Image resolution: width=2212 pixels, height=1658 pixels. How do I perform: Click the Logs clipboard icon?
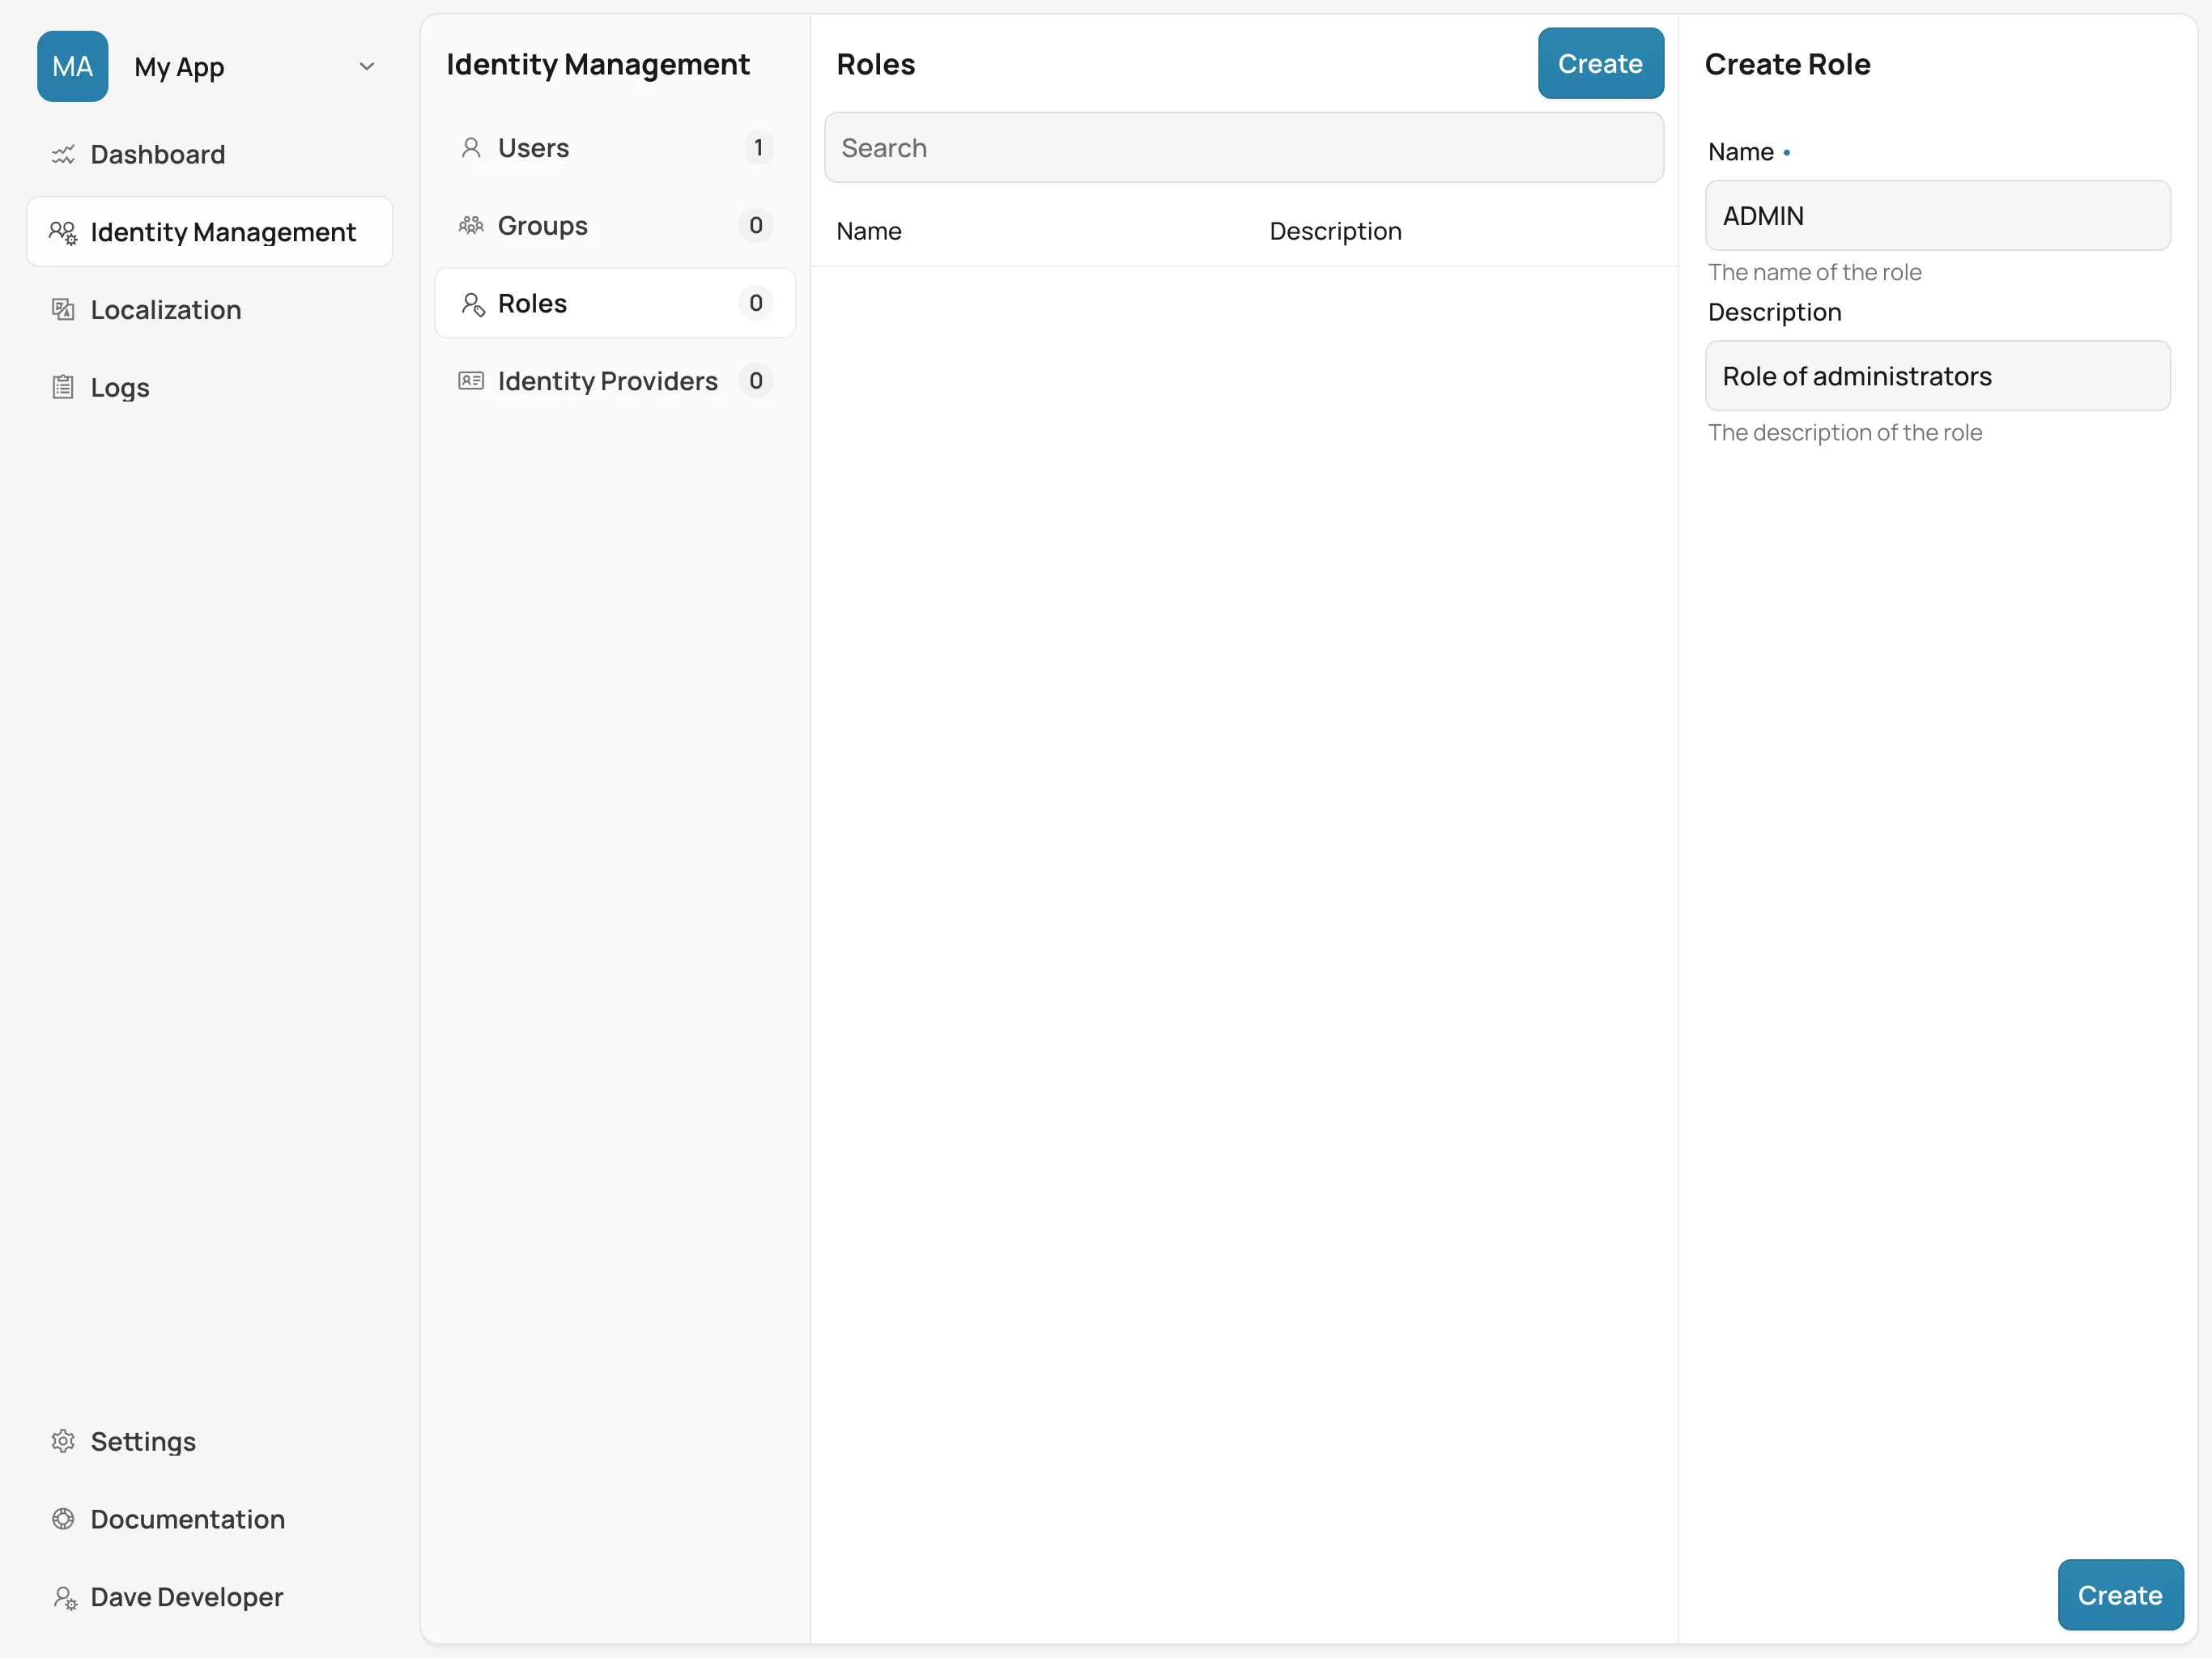pyautogui.click(x=63, y=387)
